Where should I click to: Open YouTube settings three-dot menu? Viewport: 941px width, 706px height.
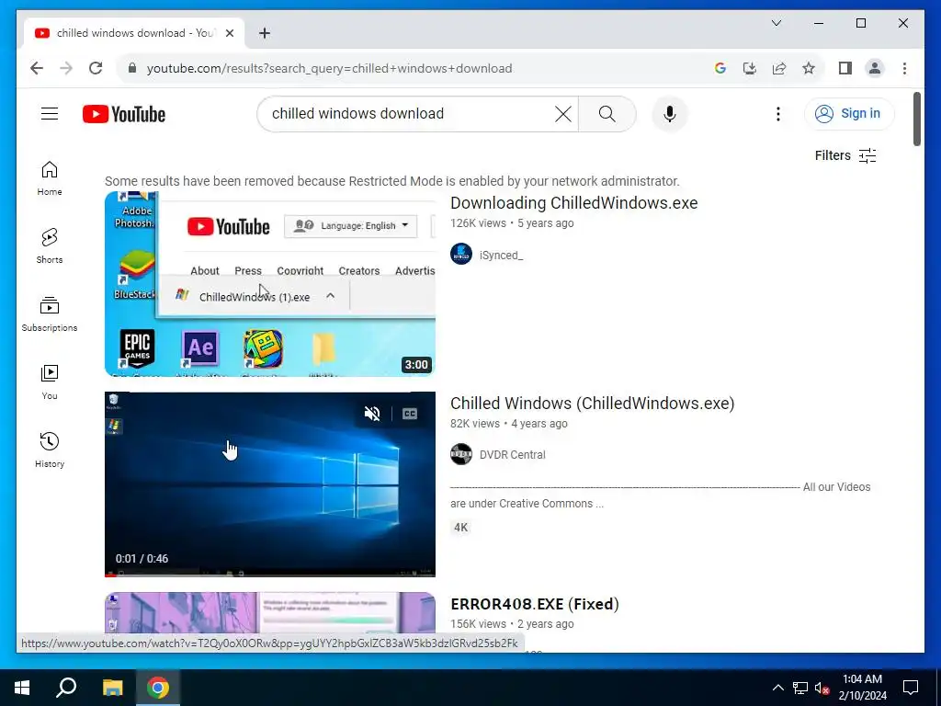tap(777, 113)
